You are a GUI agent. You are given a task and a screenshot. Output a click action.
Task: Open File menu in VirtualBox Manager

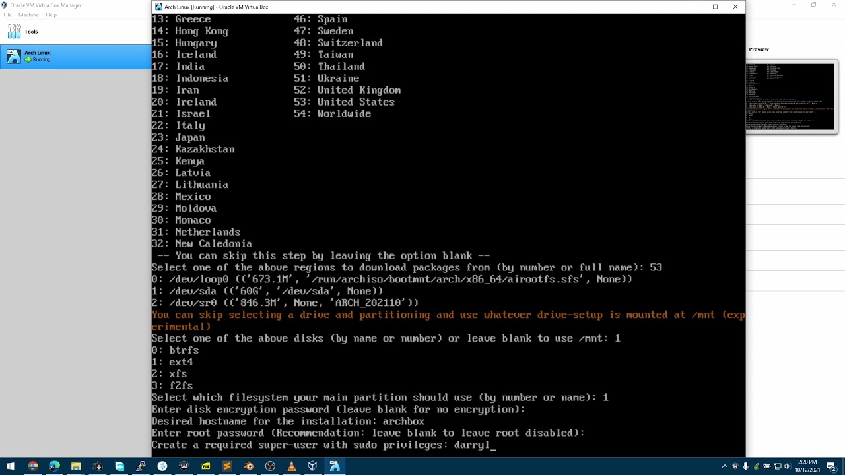[7, 15]
